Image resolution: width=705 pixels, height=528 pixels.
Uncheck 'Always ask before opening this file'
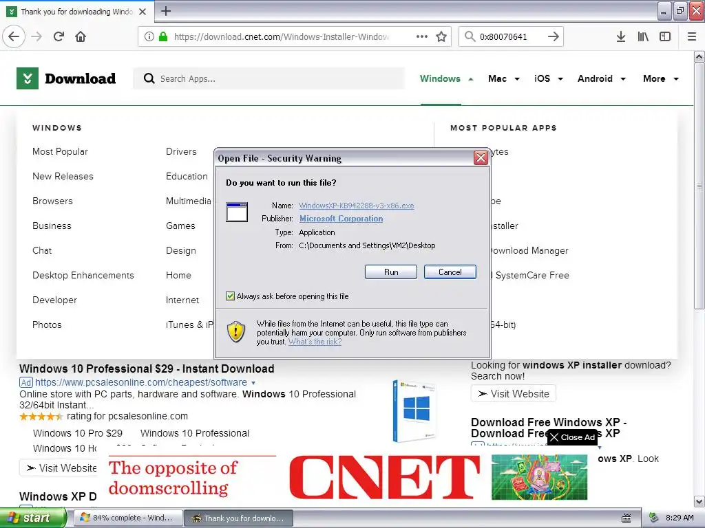tap(230, 296)
